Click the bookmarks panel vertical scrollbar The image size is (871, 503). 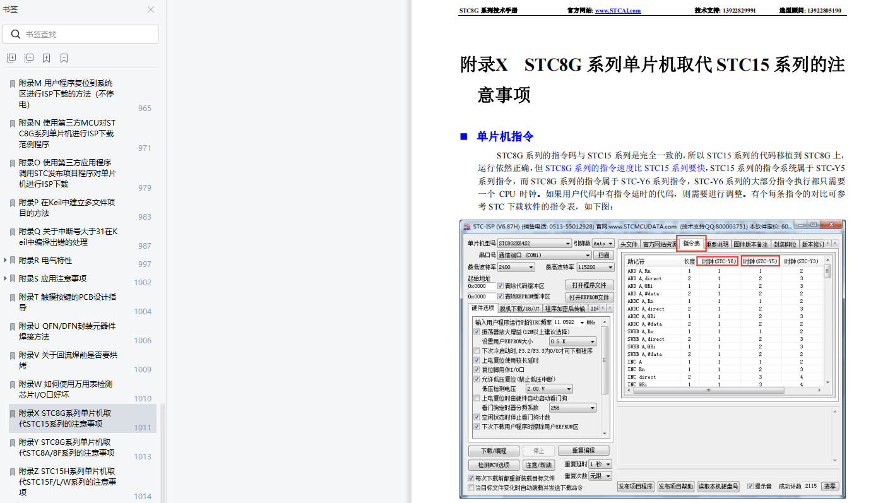(x=162, y=453)
